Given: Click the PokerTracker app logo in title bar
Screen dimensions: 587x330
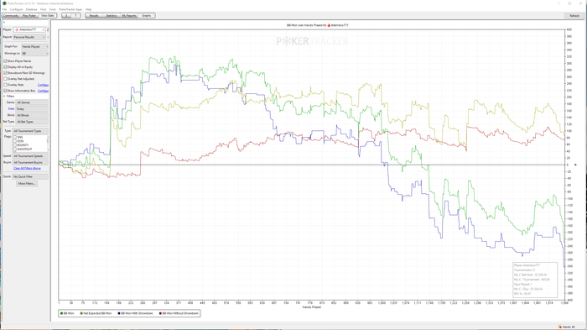Looking at the screenshot, I should point(4,3).
